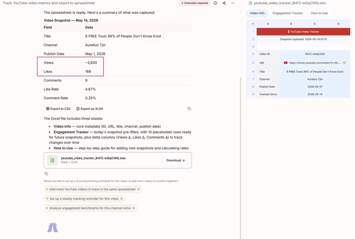Click the Extension required badge
The height and width of the screenshot is (239, 355).
(x=194, y=3)
